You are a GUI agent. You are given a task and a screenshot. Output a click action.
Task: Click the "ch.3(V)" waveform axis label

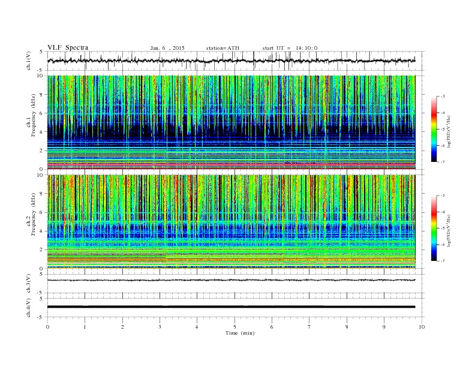click(29, 284)
